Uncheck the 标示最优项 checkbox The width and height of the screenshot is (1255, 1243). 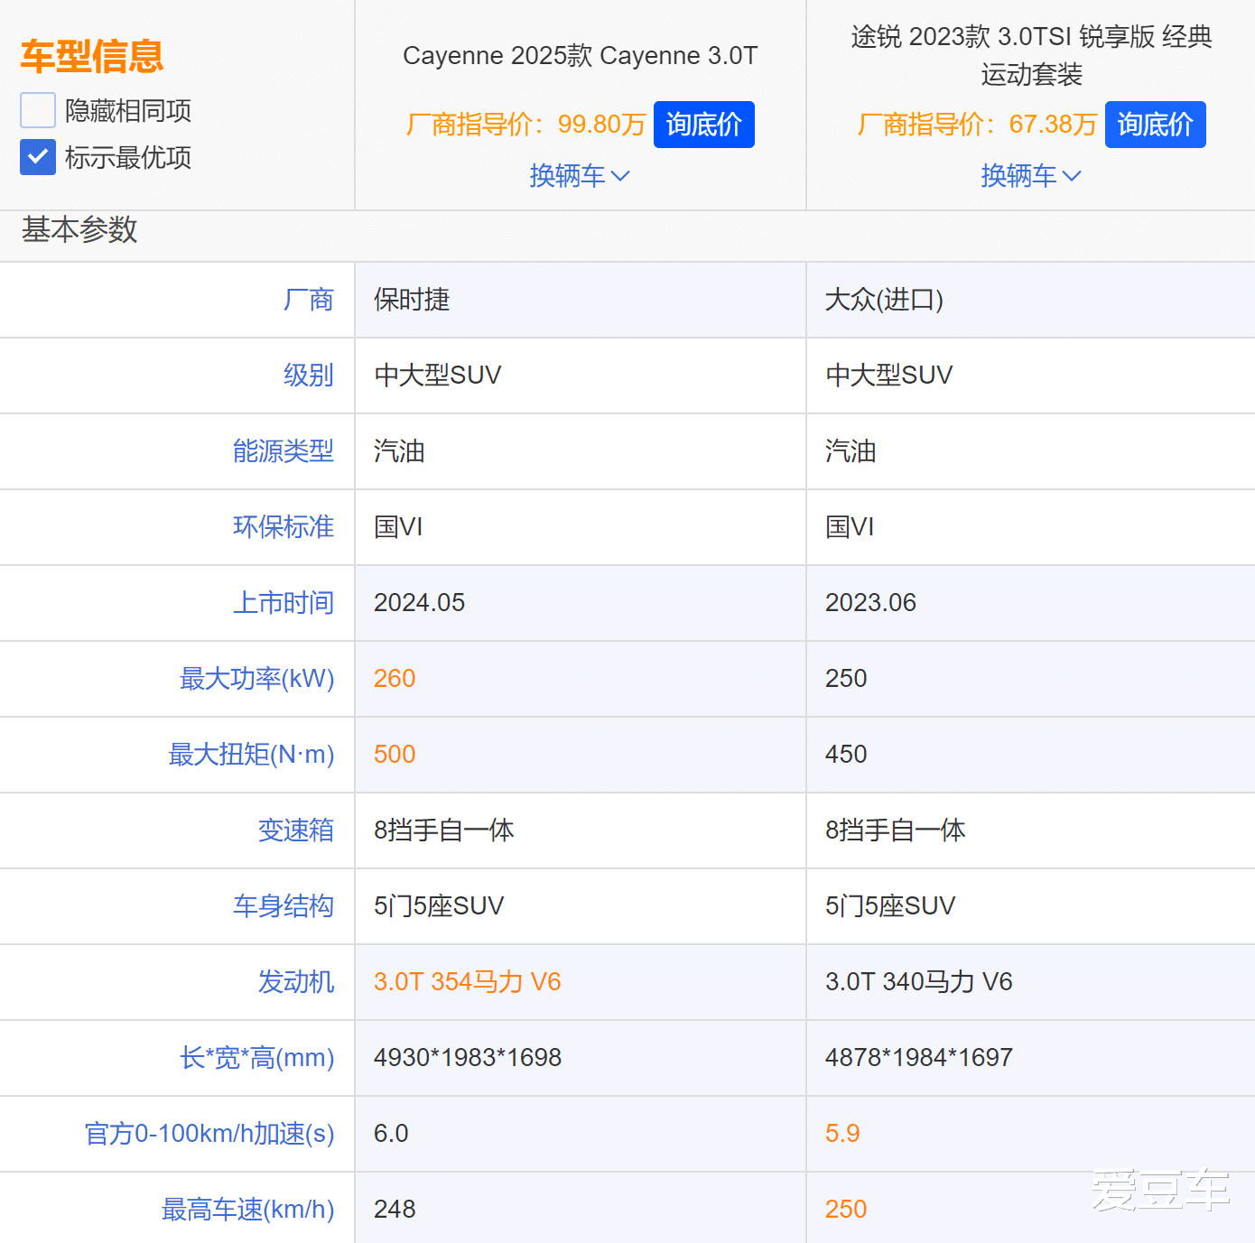38,157
